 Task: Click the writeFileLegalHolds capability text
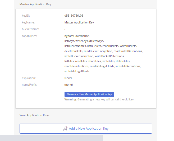pos(77,71)
